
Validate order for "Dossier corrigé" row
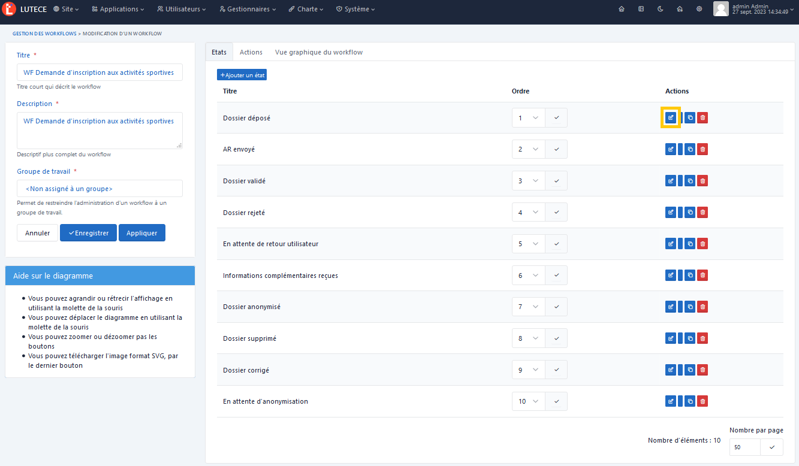556,370
